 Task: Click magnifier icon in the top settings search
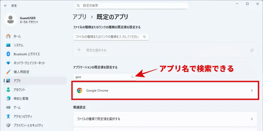78,6
